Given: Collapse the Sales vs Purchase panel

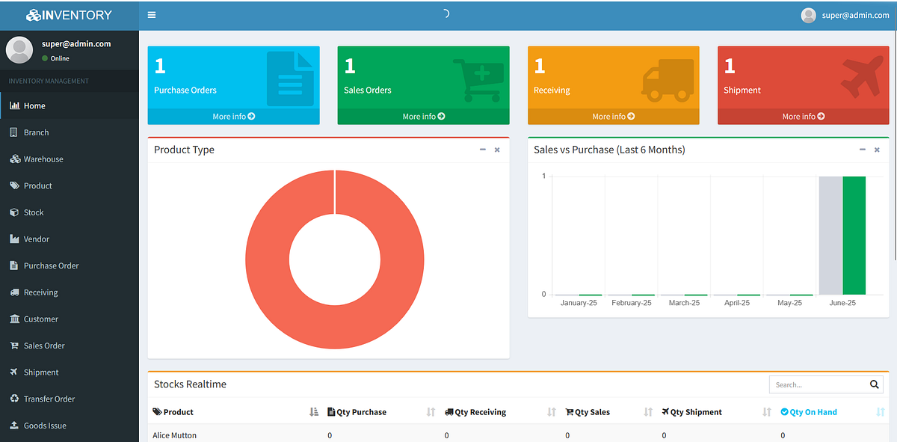Looking at the screenshot, I should [863, 150].
